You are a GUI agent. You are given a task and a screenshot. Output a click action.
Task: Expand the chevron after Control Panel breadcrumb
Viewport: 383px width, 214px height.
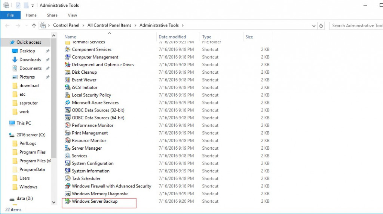click(x=83, y=25)
